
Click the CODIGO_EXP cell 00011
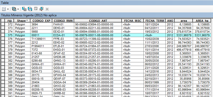41,35
